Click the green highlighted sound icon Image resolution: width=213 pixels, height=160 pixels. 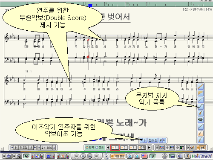pyautogui.click(x=26, y=156)
